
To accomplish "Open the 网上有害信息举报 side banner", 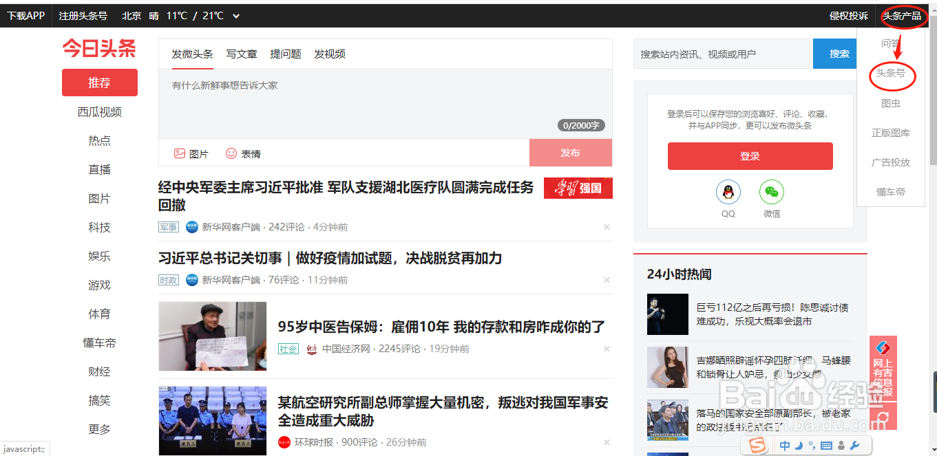I will click(883, 369).
